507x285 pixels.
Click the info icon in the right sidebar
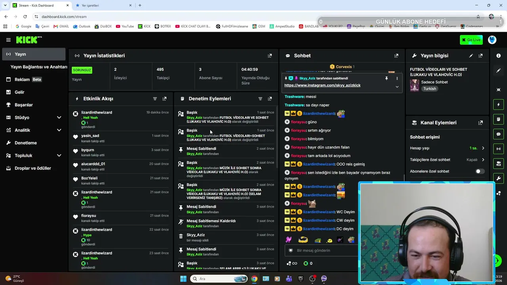point(498,56)
